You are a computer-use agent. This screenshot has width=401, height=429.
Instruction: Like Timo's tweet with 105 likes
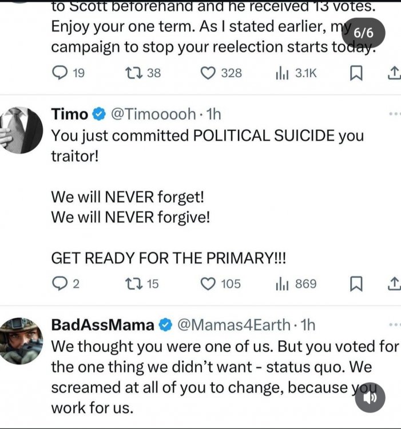click(x=209, y=283)
